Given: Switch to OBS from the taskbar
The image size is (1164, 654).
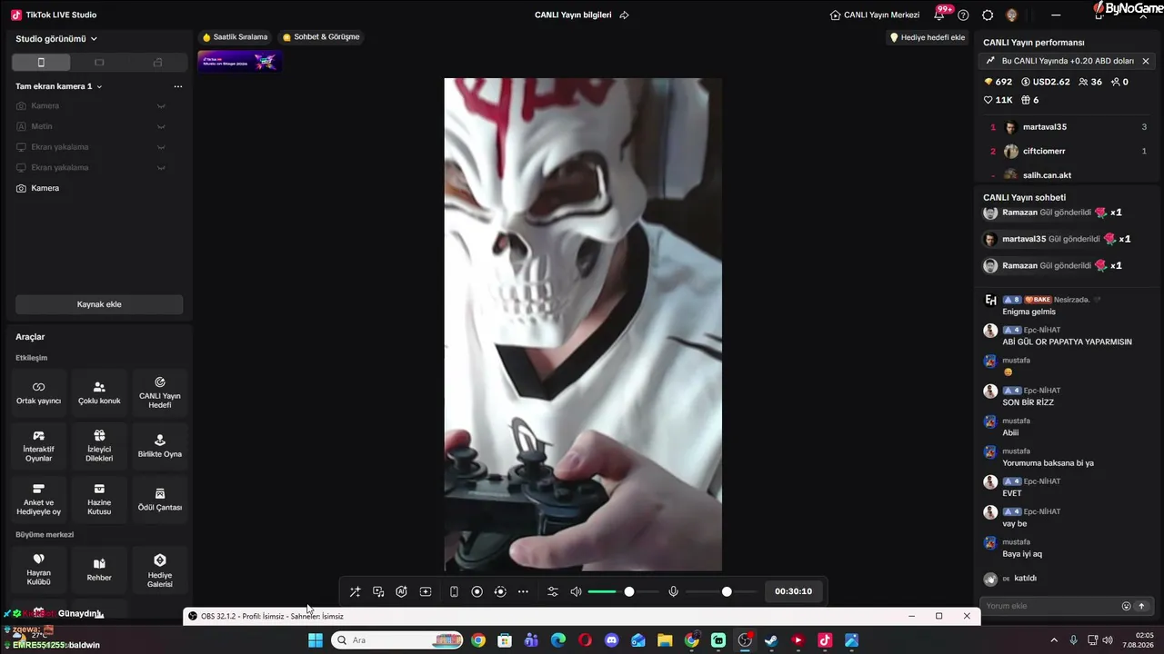Looking at the screenshot, I should (x=745, y=640).
